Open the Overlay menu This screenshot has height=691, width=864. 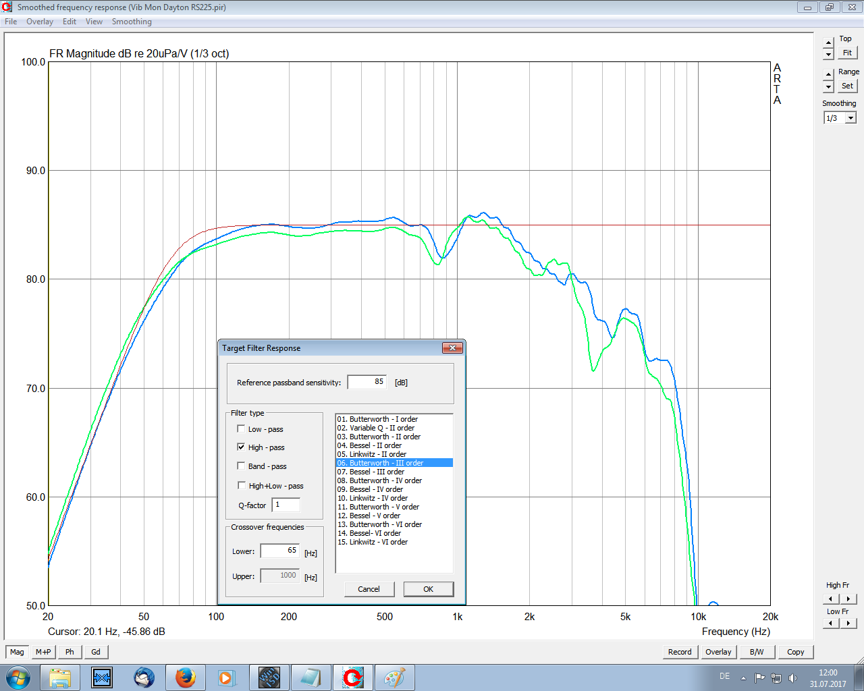click(40, 22)
